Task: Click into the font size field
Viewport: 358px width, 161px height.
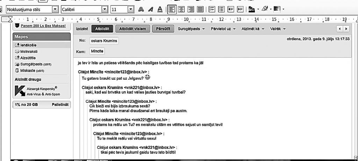Action: pos(119,9)
